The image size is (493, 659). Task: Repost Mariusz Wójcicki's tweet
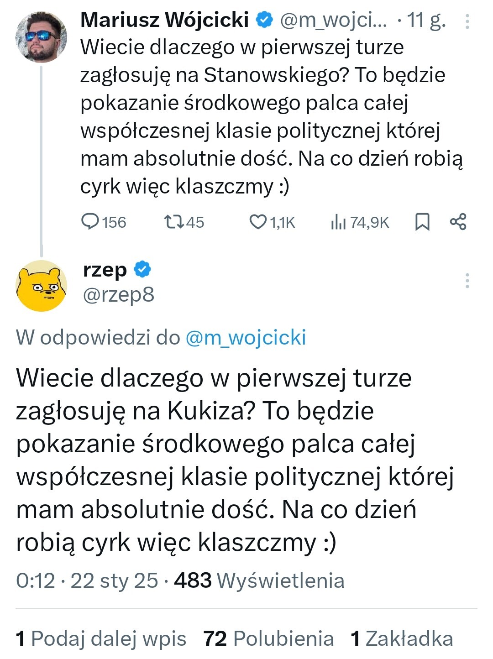[173, 222]
